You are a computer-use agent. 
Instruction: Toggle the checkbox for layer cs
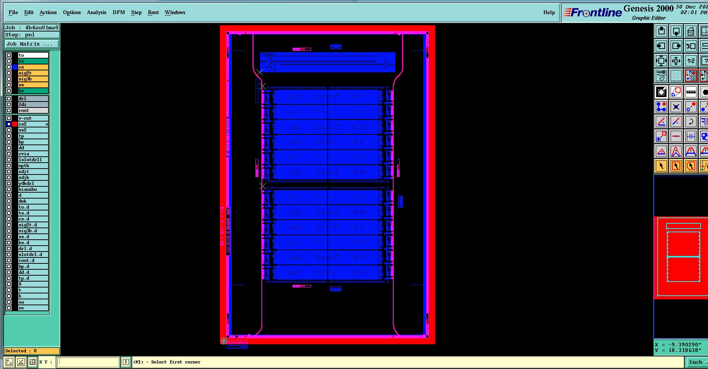[9, 67]
